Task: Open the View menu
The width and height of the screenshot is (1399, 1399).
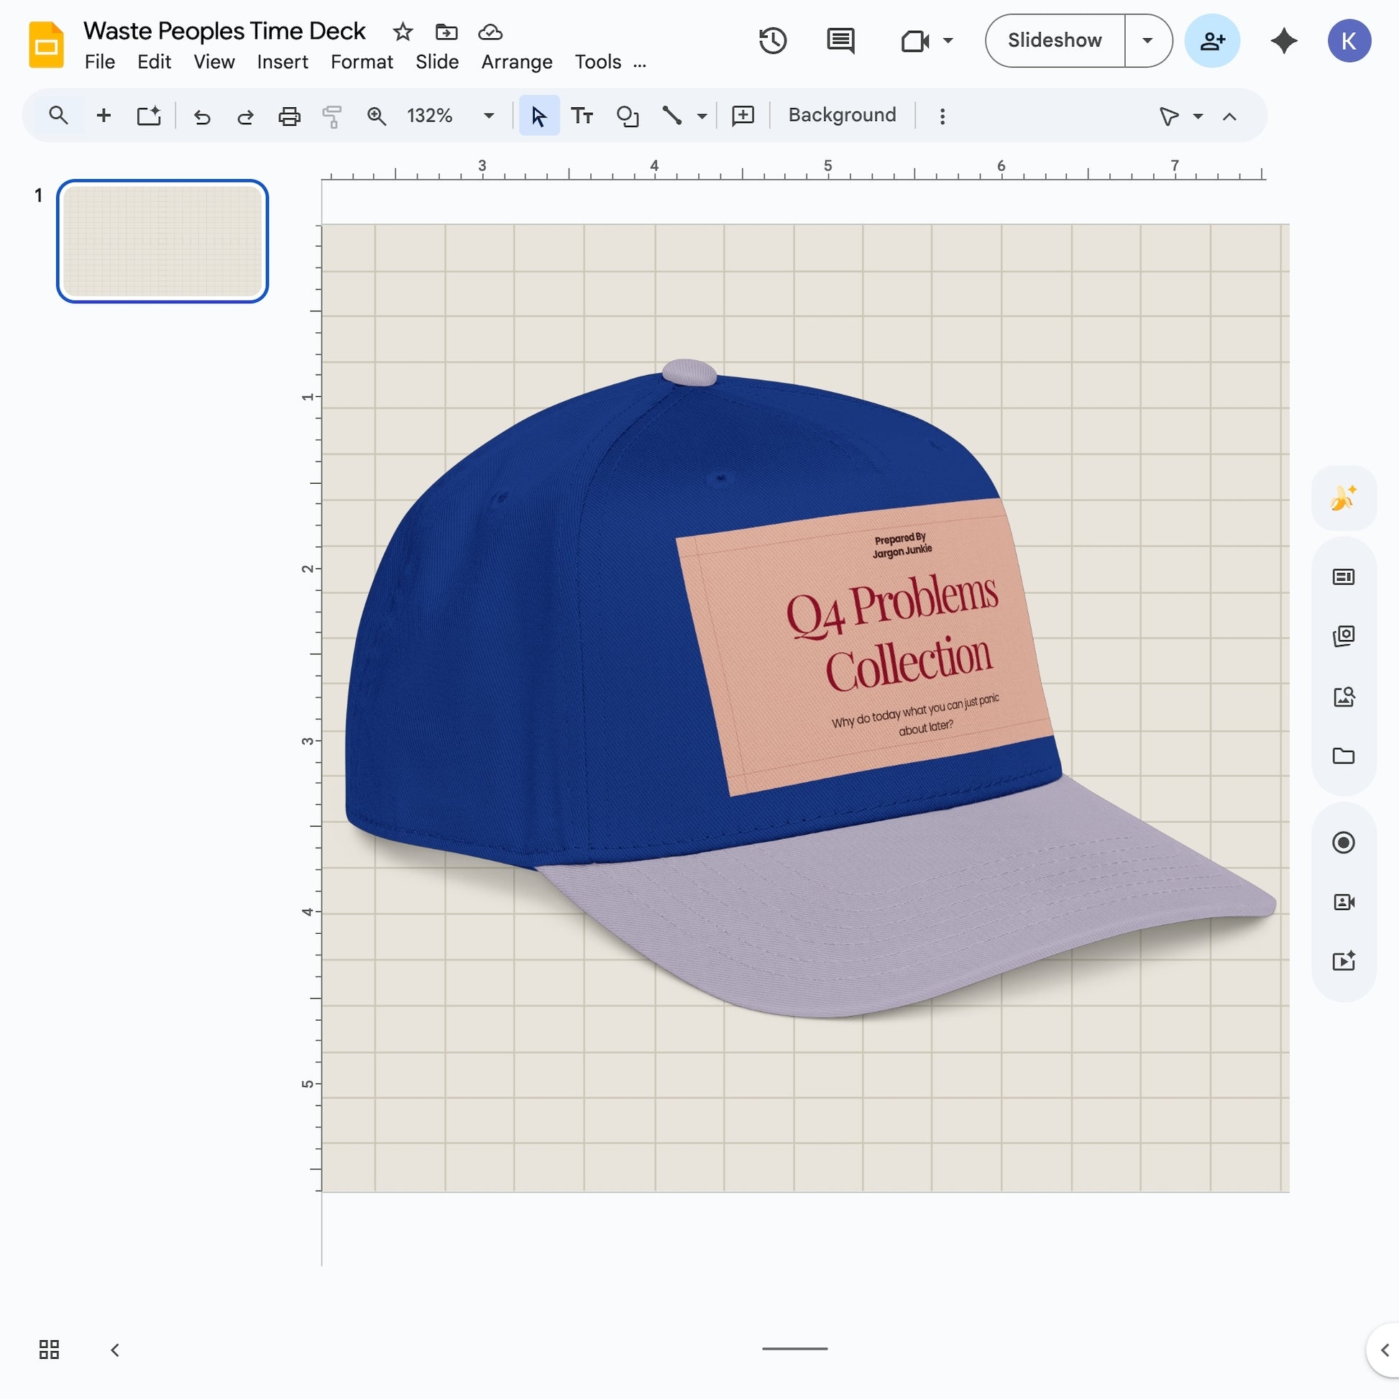Action: (x=214, y=63)
